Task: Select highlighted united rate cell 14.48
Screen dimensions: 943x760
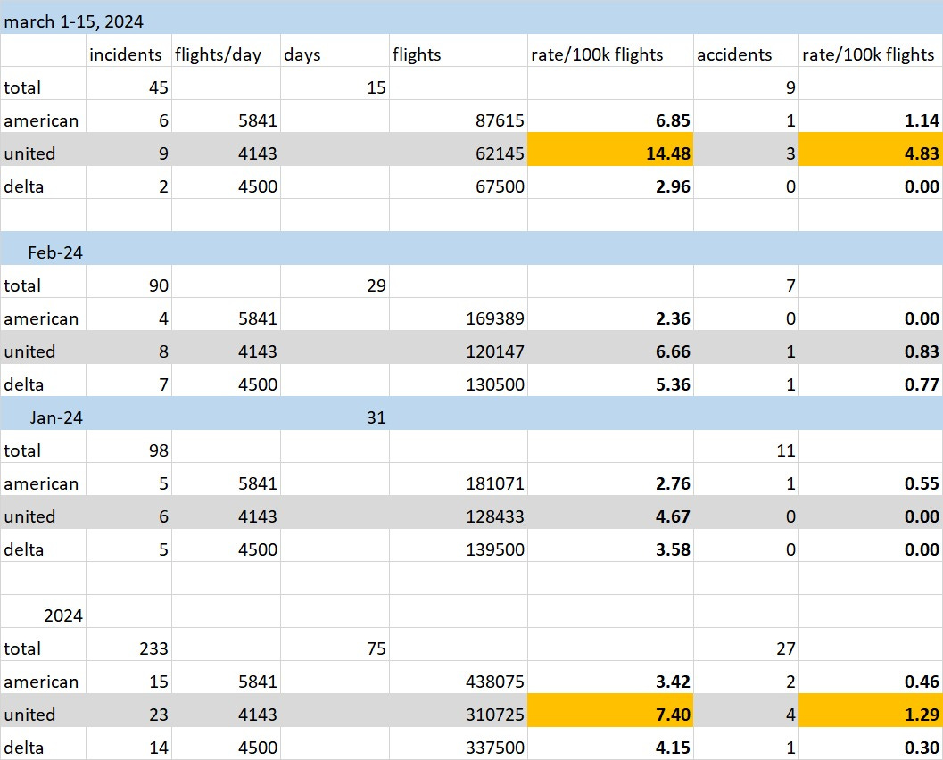Action: pos(610,150)
